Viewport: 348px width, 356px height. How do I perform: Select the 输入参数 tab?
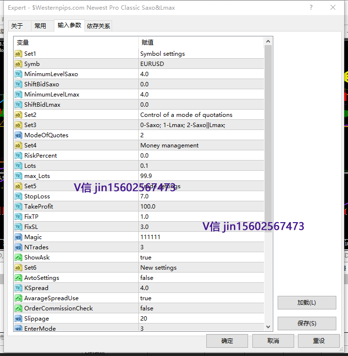[x=69, y=25]
